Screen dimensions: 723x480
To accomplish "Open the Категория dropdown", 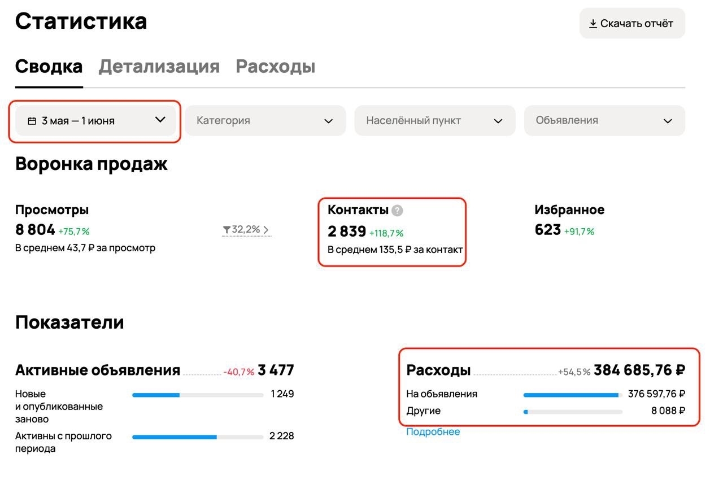I will 265,120.
